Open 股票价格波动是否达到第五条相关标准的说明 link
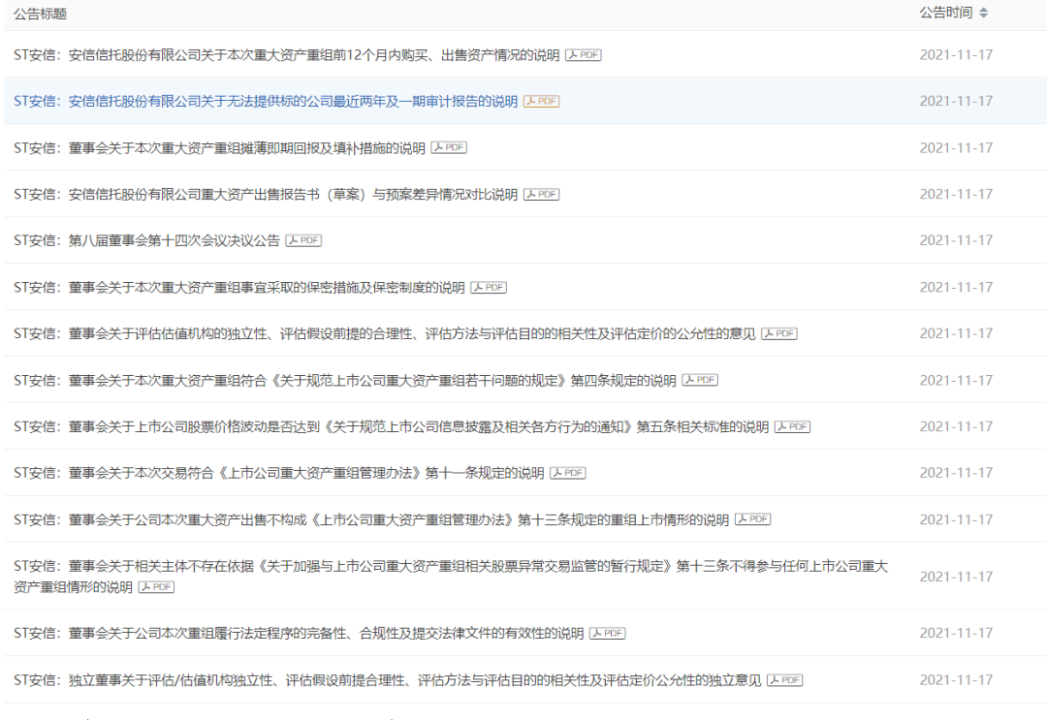The height and width of the screenshot is (720, 1047). pyautogui.click(x=391, y=427)
